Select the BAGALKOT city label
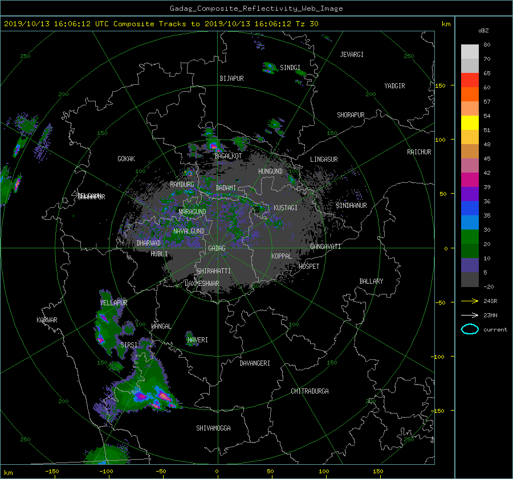This screenshot has height=479, width=513. click(228, 156)
